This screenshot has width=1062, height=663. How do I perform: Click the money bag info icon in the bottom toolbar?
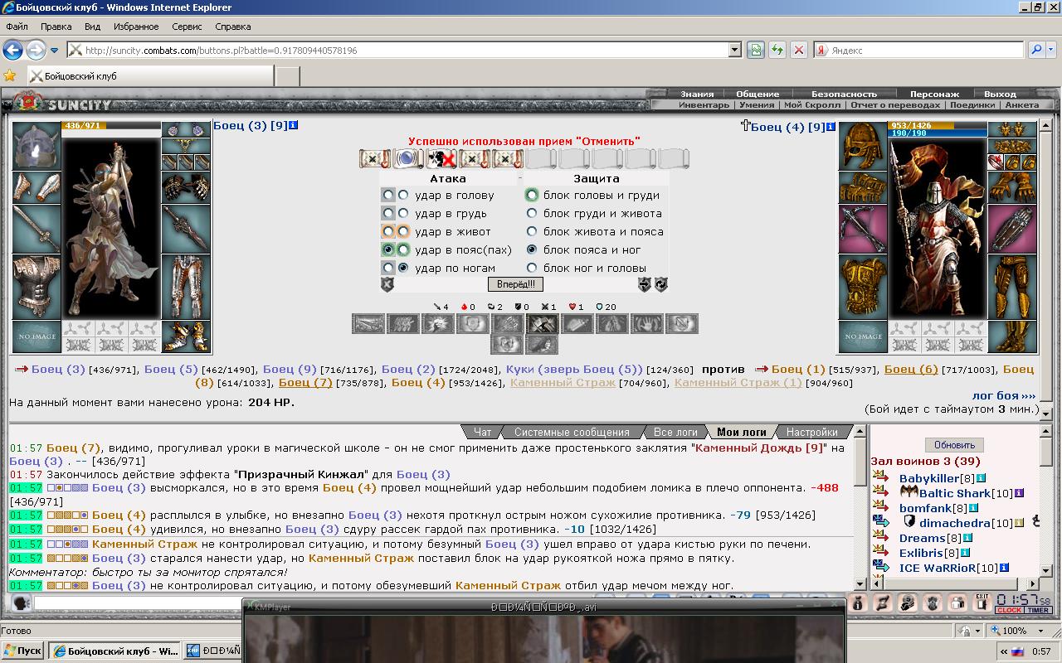pos(858,603)
